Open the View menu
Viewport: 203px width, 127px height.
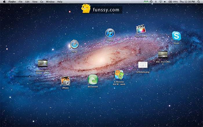click(35, 2)
